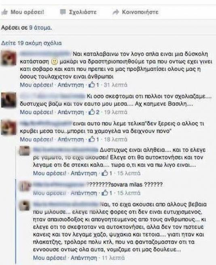Viewport: 216px width, 265px height.
Task: Click Σχολιάστε to write a comment
Action: (x=83, y=12)
